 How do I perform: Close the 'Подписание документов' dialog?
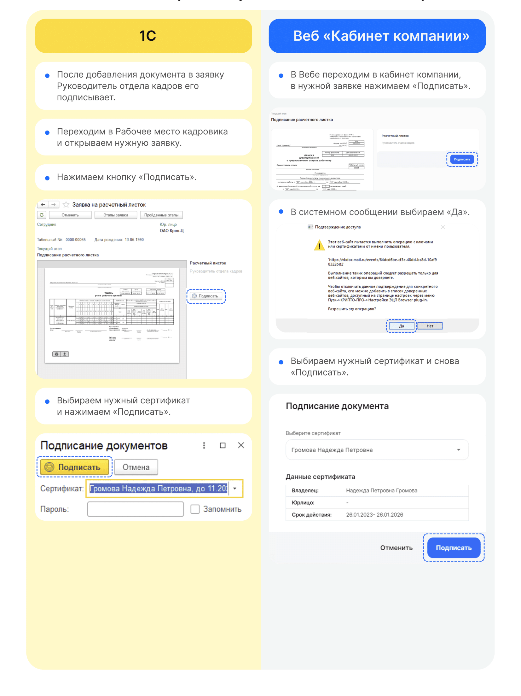click(241, 445)
